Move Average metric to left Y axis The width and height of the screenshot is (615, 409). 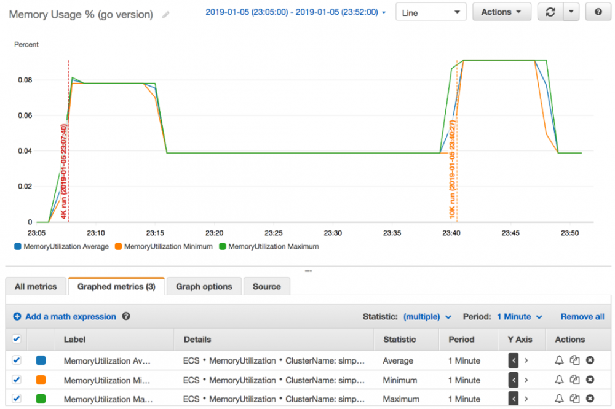(514, 360)
